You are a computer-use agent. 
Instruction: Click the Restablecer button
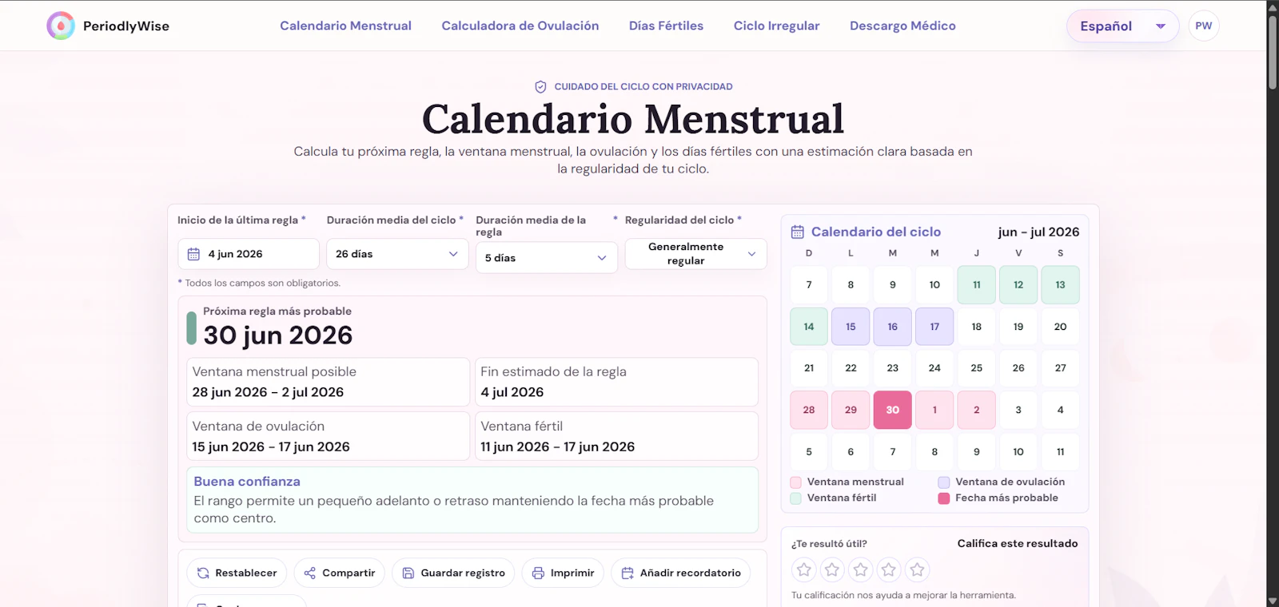coord(237,573)
